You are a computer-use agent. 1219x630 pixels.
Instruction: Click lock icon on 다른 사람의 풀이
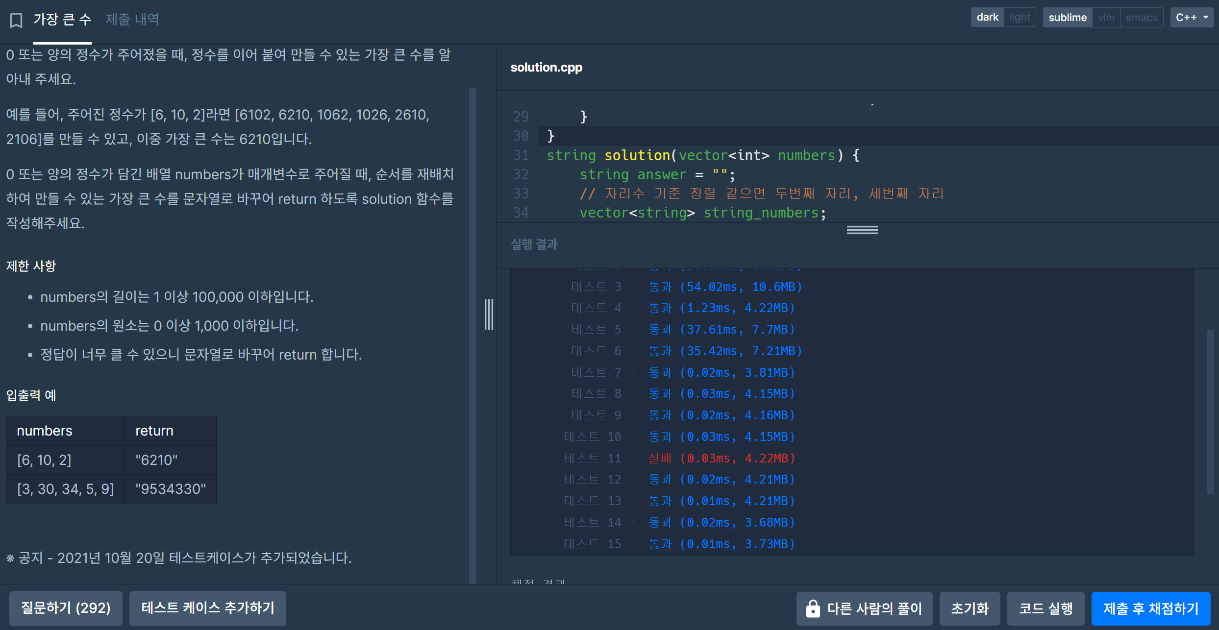813,608
